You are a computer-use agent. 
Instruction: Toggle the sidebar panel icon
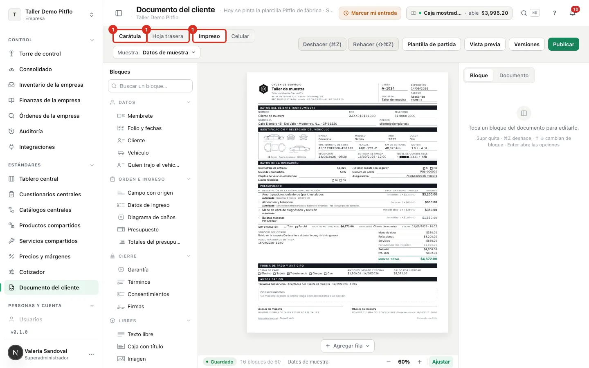pyautogui.click(x=119, y=13)
